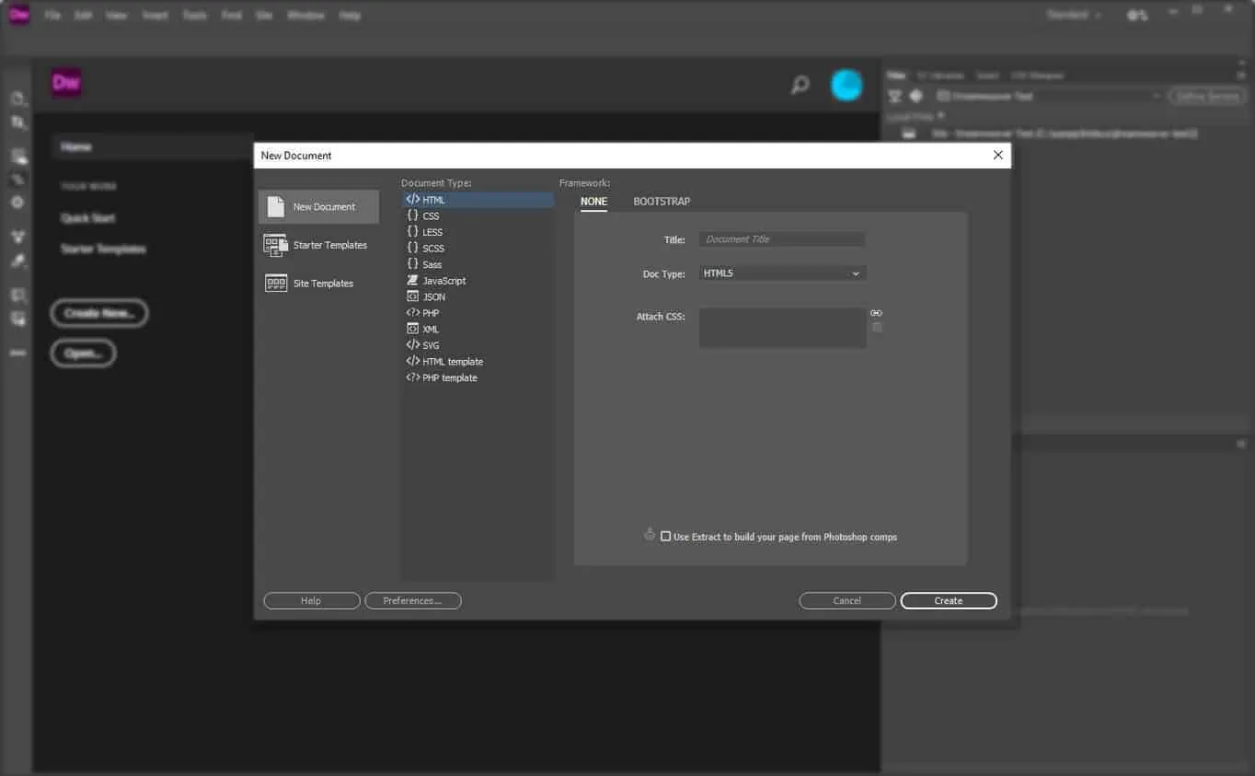1255x776 pixels.
Task: Select the HTML template document type
Action: tap(452, 362)
